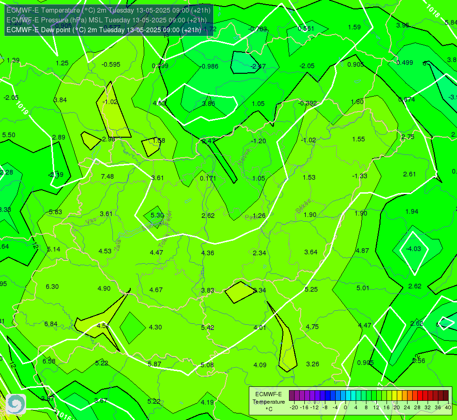The height and width of the screenshot is (420, 457).
Task: Click the dark red 40 swatch in the legend
Action: [446, 396]
